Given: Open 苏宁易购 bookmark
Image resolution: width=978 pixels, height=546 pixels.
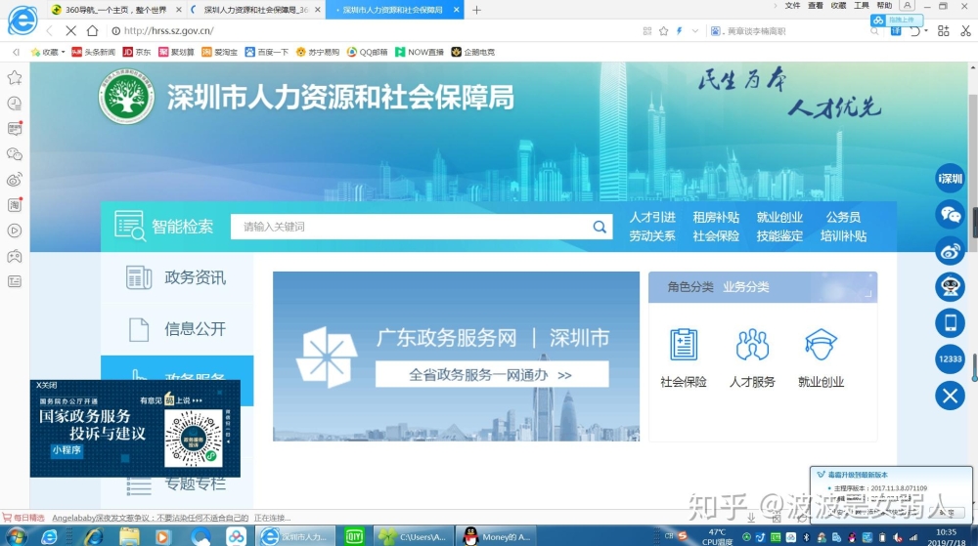Looking at the screenshot, I should 318,53.
